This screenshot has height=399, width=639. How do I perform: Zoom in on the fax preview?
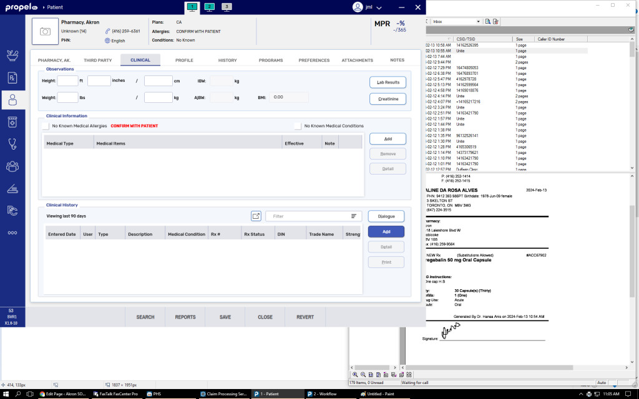(x=355, y=375)
